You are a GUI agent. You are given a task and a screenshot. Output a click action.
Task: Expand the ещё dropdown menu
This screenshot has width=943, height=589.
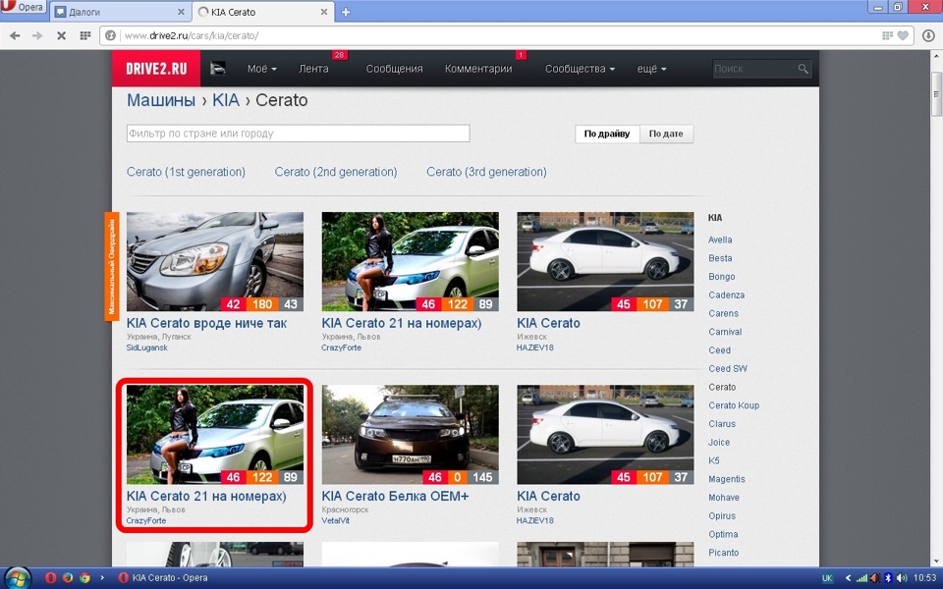click(x=652, y=69)
